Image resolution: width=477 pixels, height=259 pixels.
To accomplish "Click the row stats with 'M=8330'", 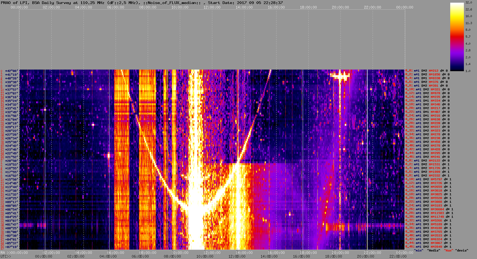I will coord(427,78).
